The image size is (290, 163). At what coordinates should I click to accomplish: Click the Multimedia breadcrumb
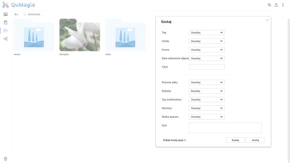click(34, 14)
